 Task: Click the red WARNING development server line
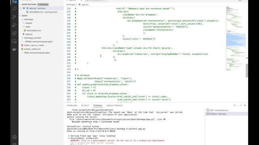click(x=118, y=141)
